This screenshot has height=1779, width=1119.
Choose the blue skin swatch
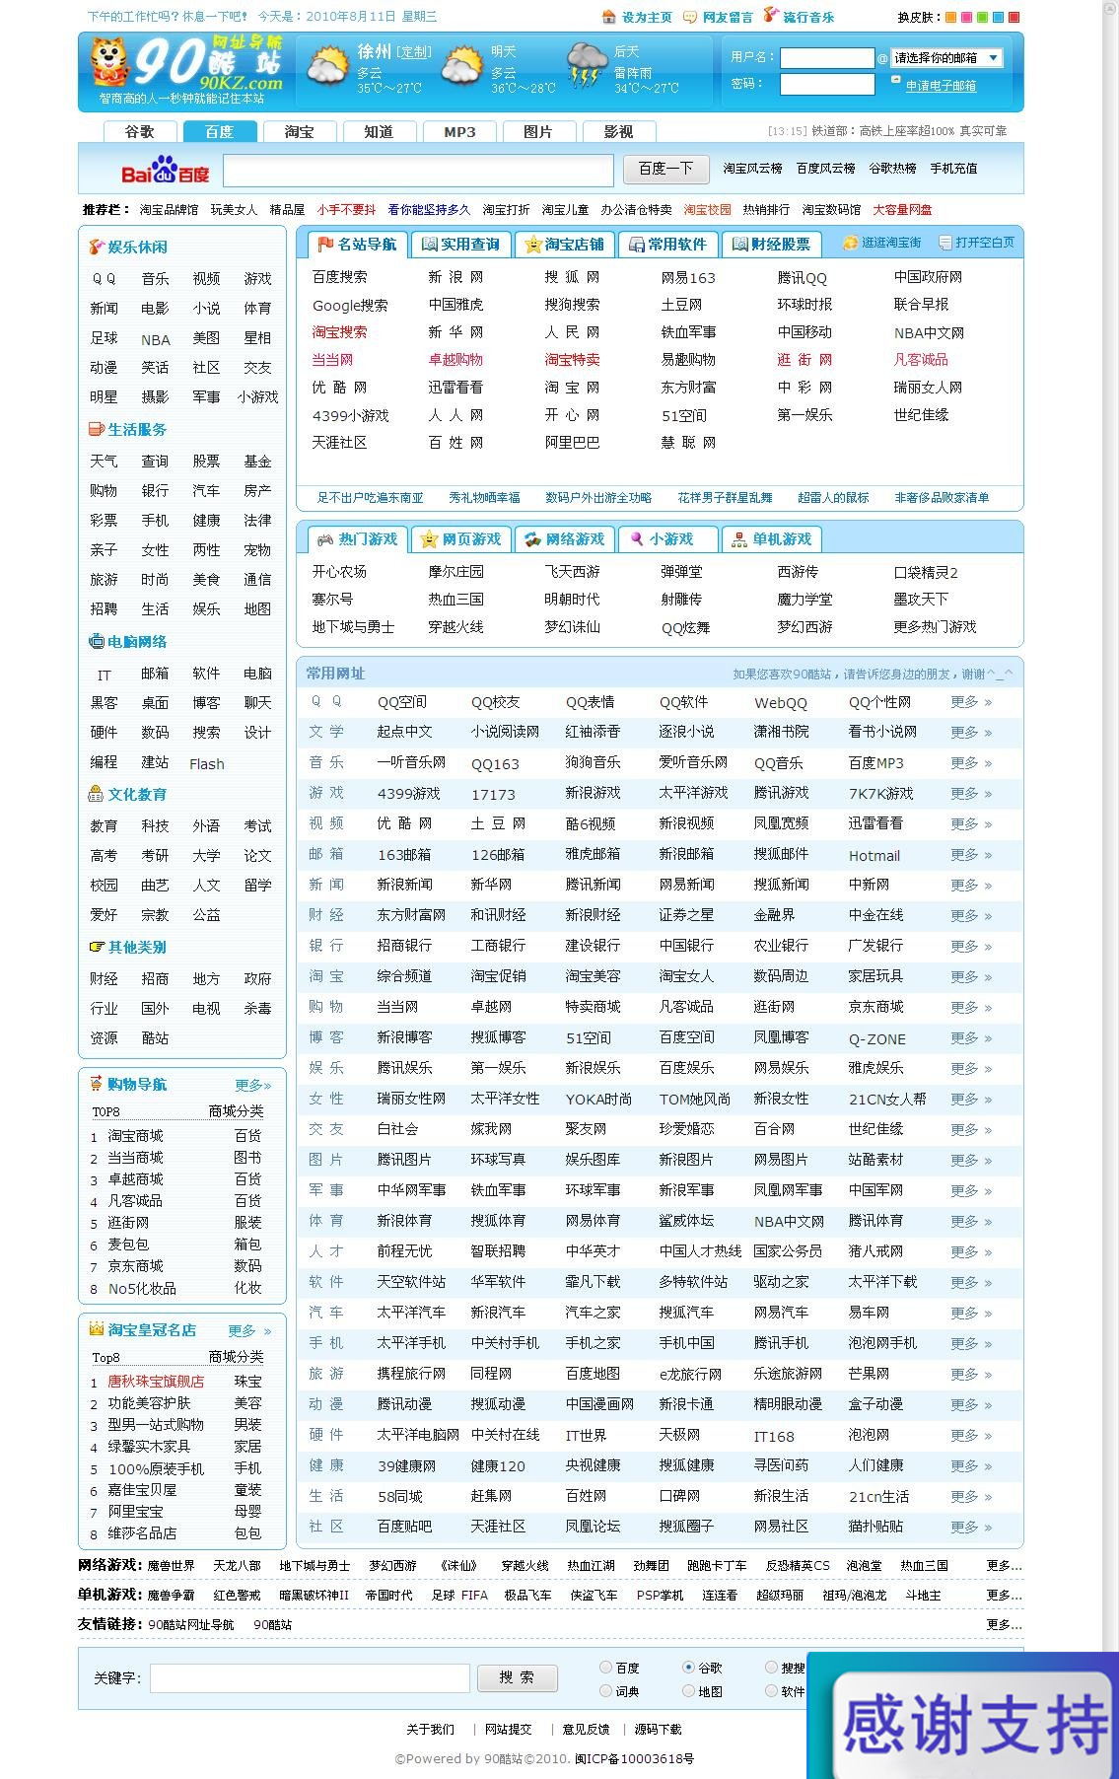(x=998, y=17)
